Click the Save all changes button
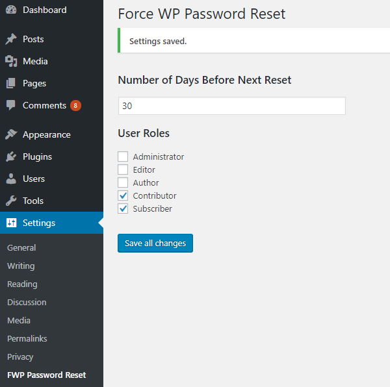The image size is (390, 387). pyautogui.click(x=155, y=243)
